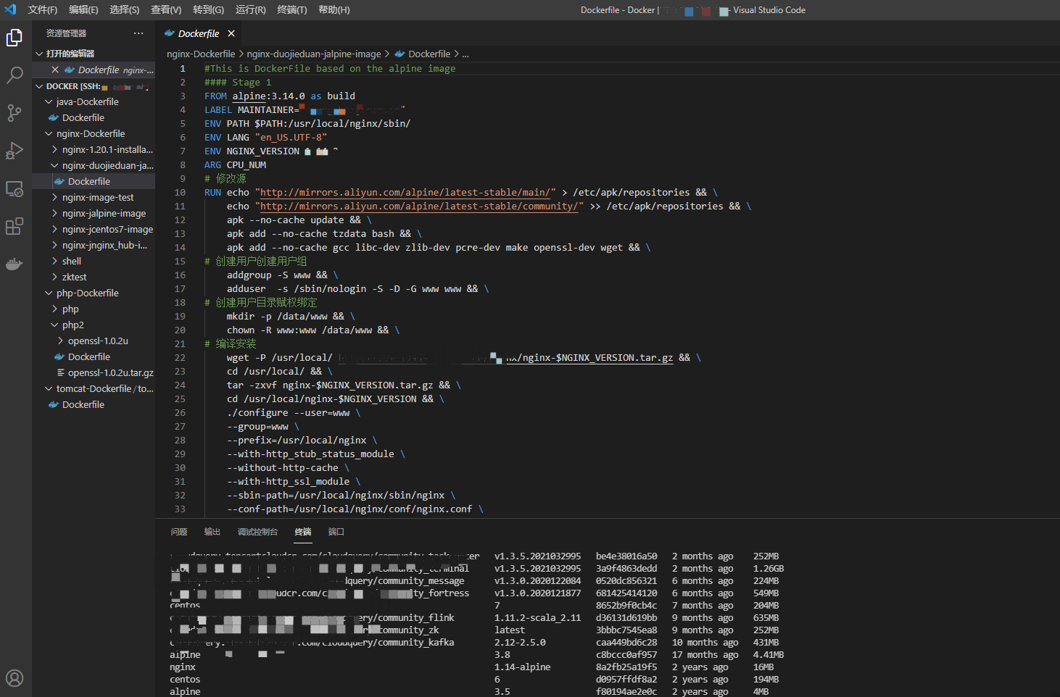
Task: Open the Source Control view
Action: click(x=15, y=113)
